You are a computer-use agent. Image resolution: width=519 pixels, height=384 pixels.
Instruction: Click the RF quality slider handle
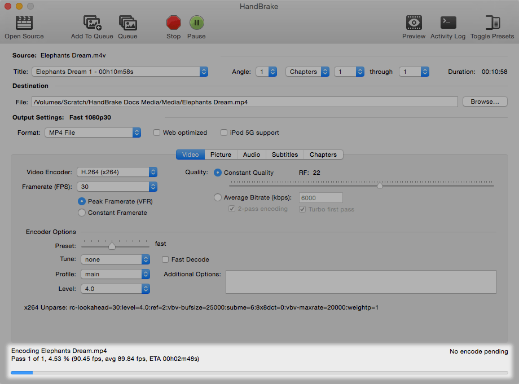(x=380, y=185)
